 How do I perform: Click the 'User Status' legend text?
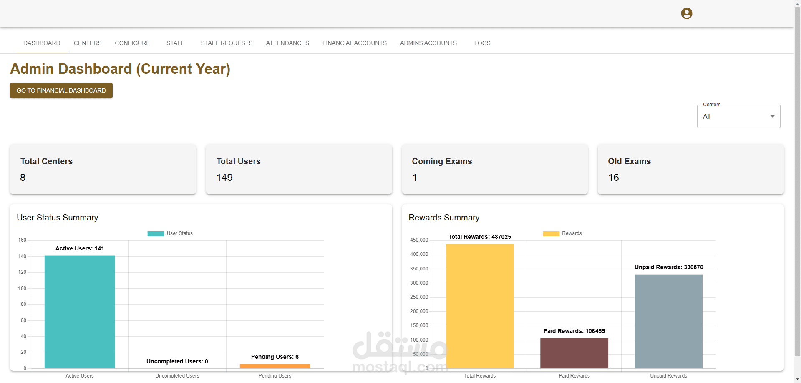(x=180, y=233)
